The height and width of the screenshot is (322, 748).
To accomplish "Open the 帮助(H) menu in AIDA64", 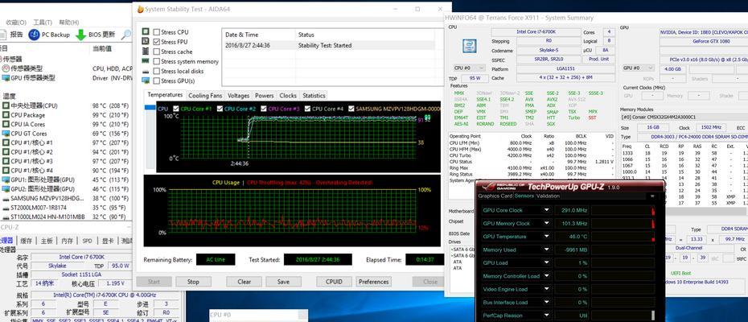I will pyautogui.click(x=68, y=22).
